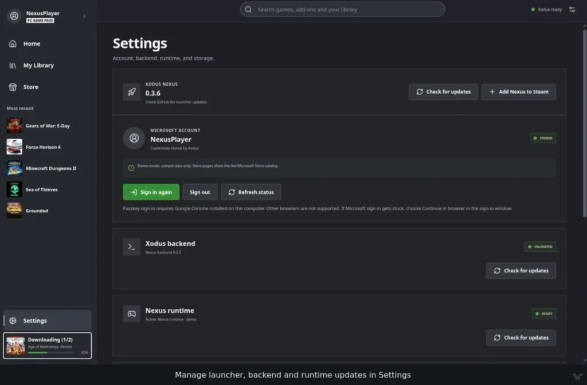
Task: Click the READY status badge
Action: [x=544, y=313]
